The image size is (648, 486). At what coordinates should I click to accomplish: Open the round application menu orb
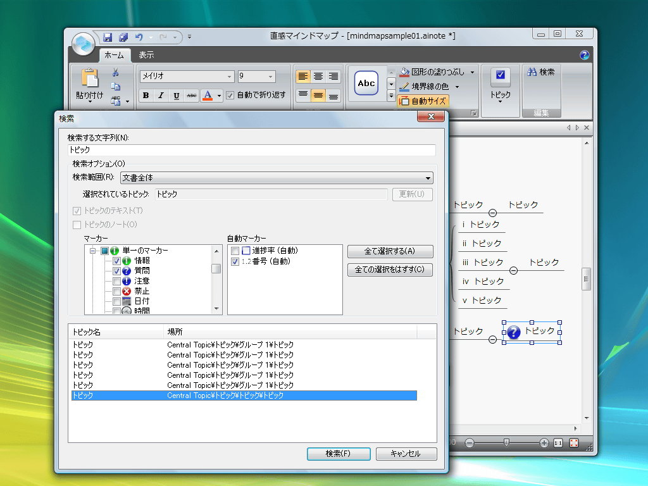click(x=84, y=44)
